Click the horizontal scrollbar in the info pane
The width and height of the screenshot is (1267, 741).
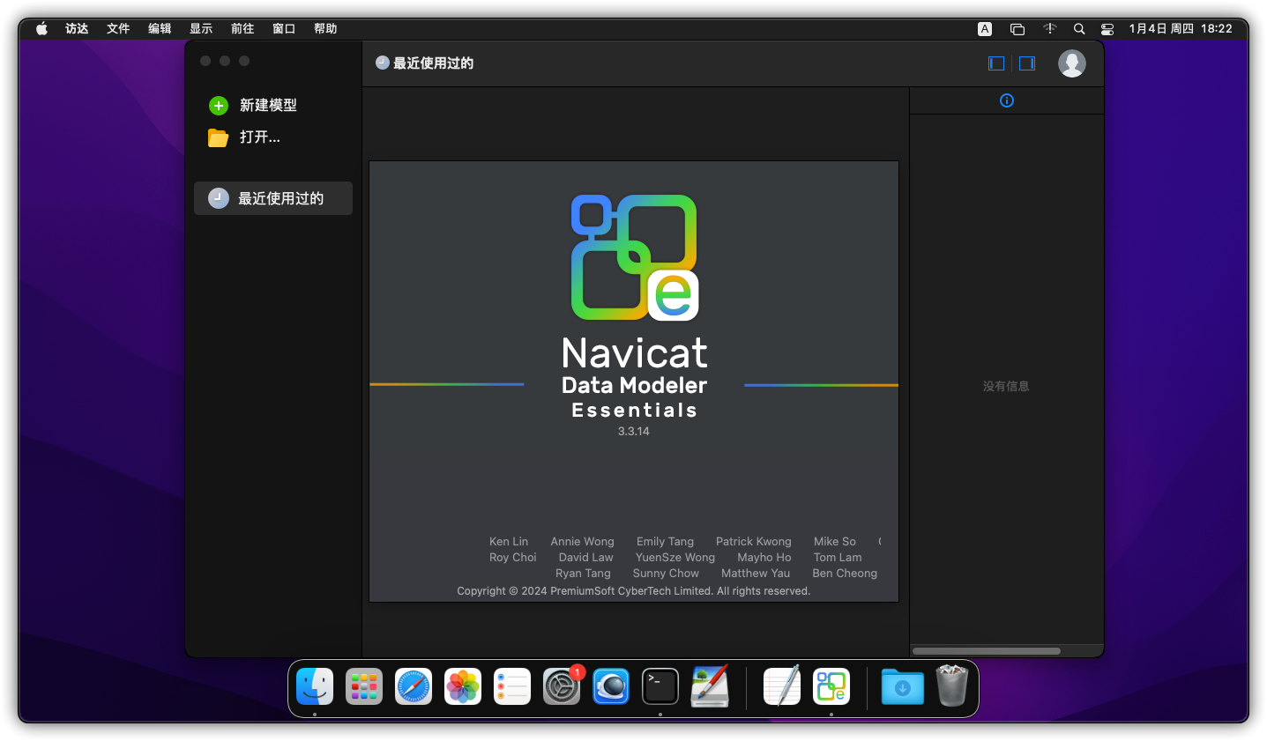[987, 651]
